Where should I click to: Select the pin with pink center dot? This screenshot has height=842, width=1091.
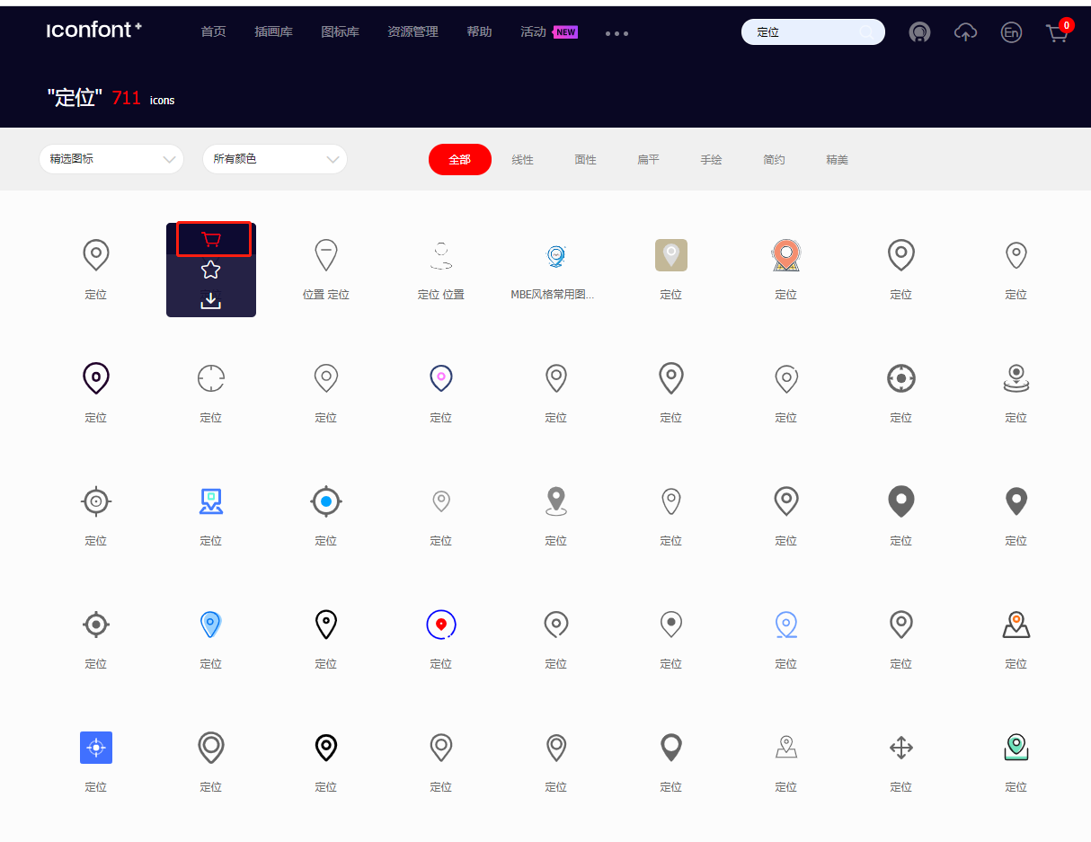click(441, 378)
